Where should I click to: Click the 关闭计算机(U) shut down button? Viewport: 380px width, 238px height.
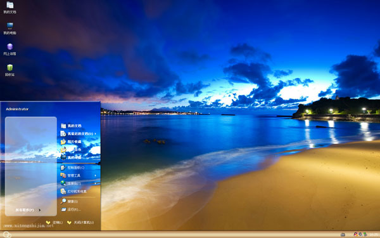click(80, 223)
